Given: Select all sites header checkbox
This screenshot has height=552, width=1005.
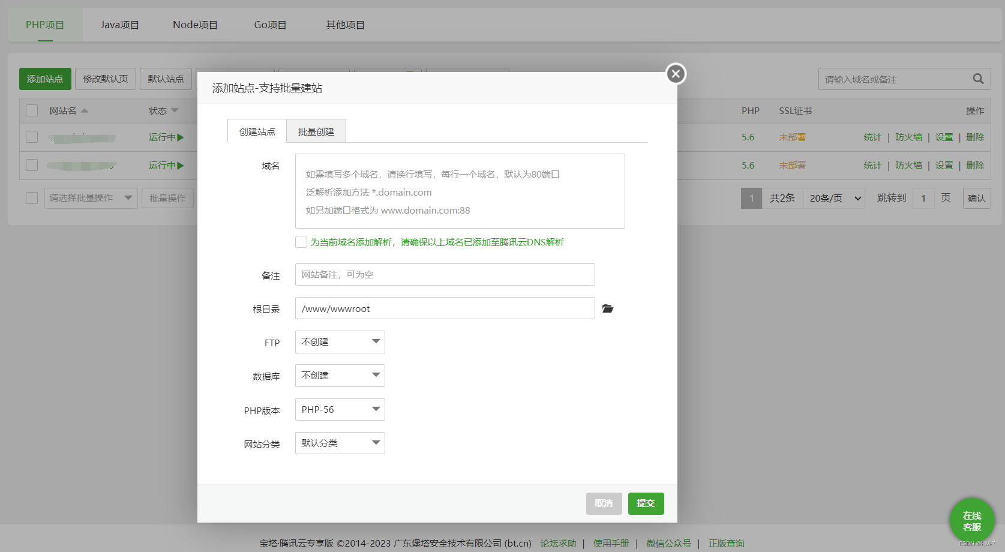Looking at the screenshot, I should pyautogui.click(x=32, y=110).
